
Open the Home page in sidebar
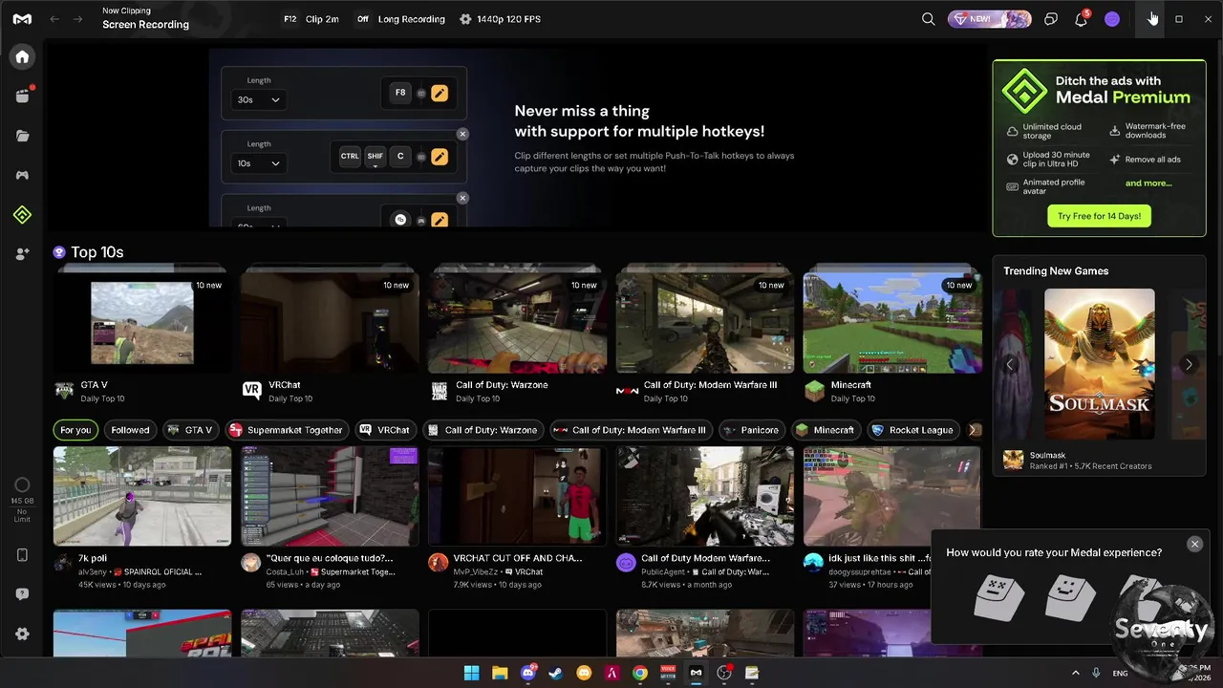(x=22, y=56)
